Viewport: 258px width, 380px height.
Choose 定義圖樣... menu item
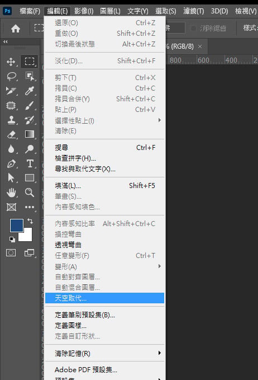104,326
